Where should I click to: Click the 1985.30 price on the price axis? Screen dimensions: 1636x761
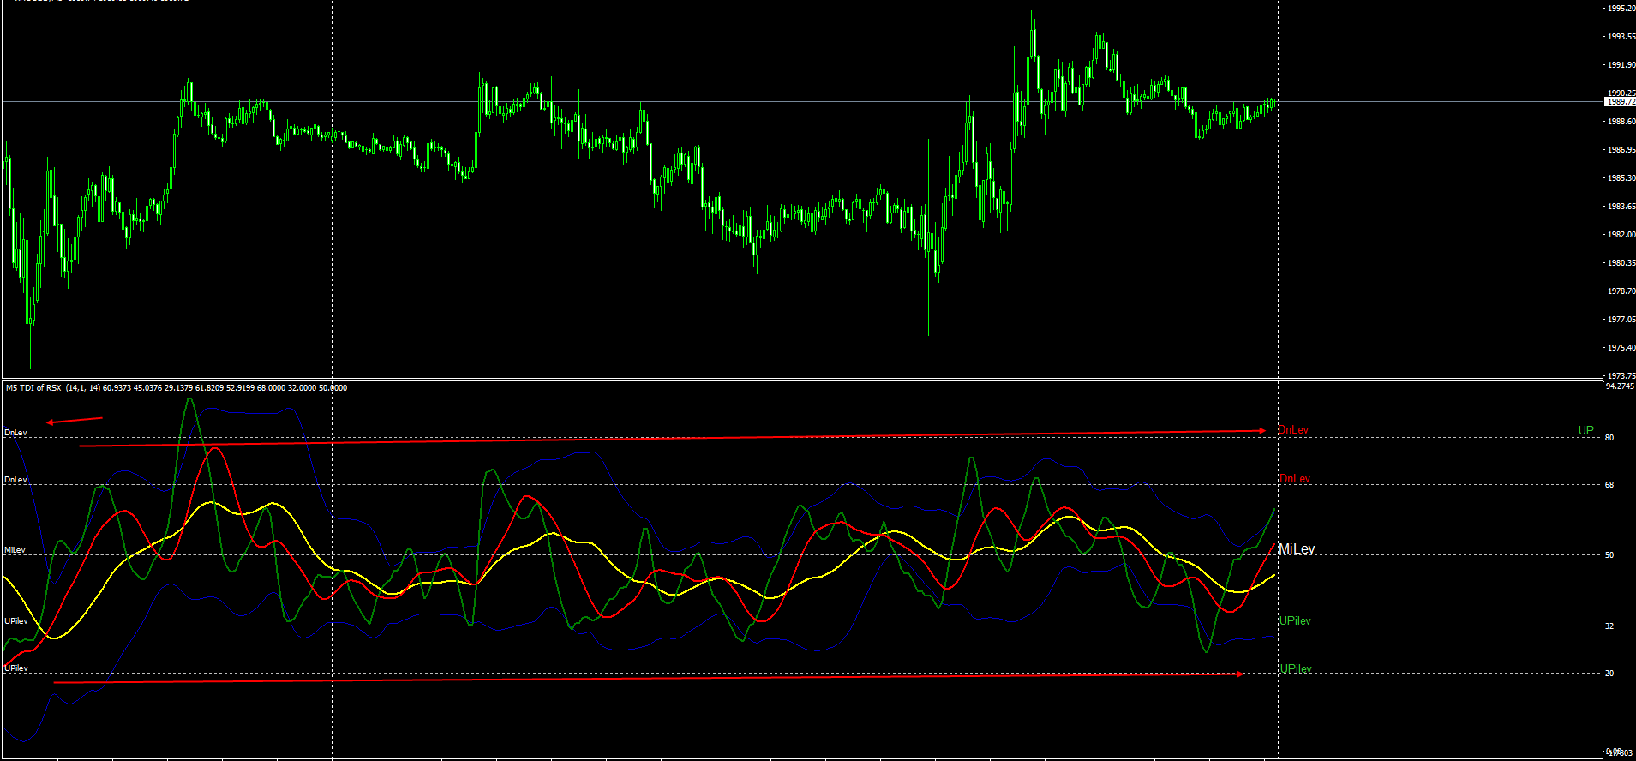tap(1621, 178)
